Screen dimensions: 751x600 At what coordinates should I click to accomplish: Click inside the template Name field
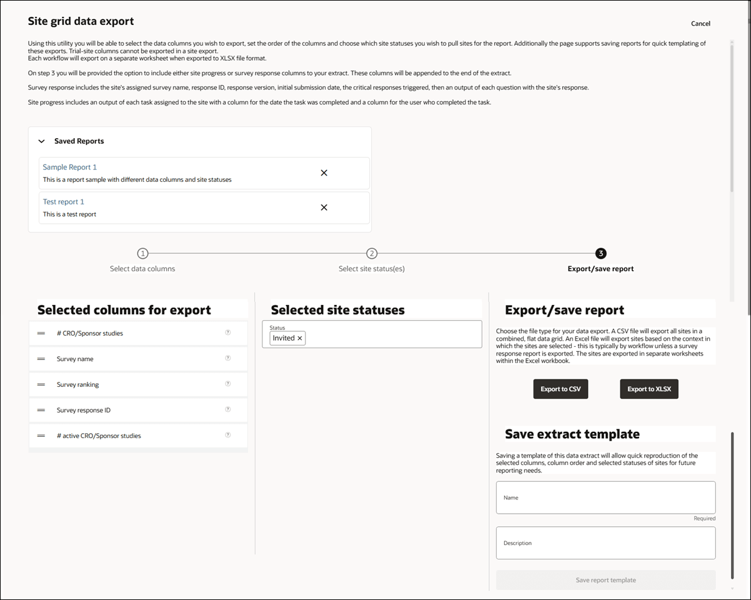[605, 497]
